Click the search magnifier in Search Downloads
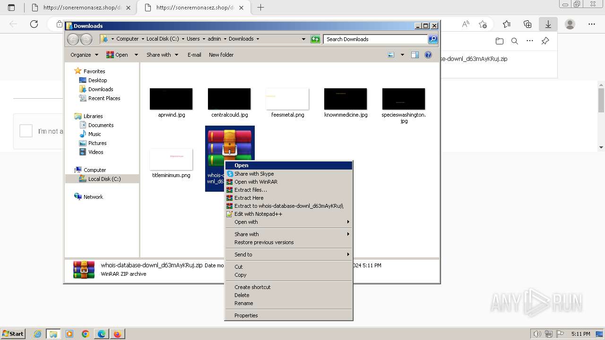 click(432, 39)
